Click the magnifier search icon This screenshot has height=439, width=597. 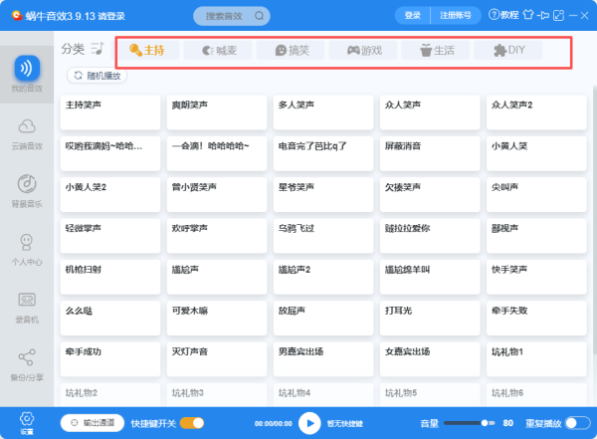pos(260,16)
